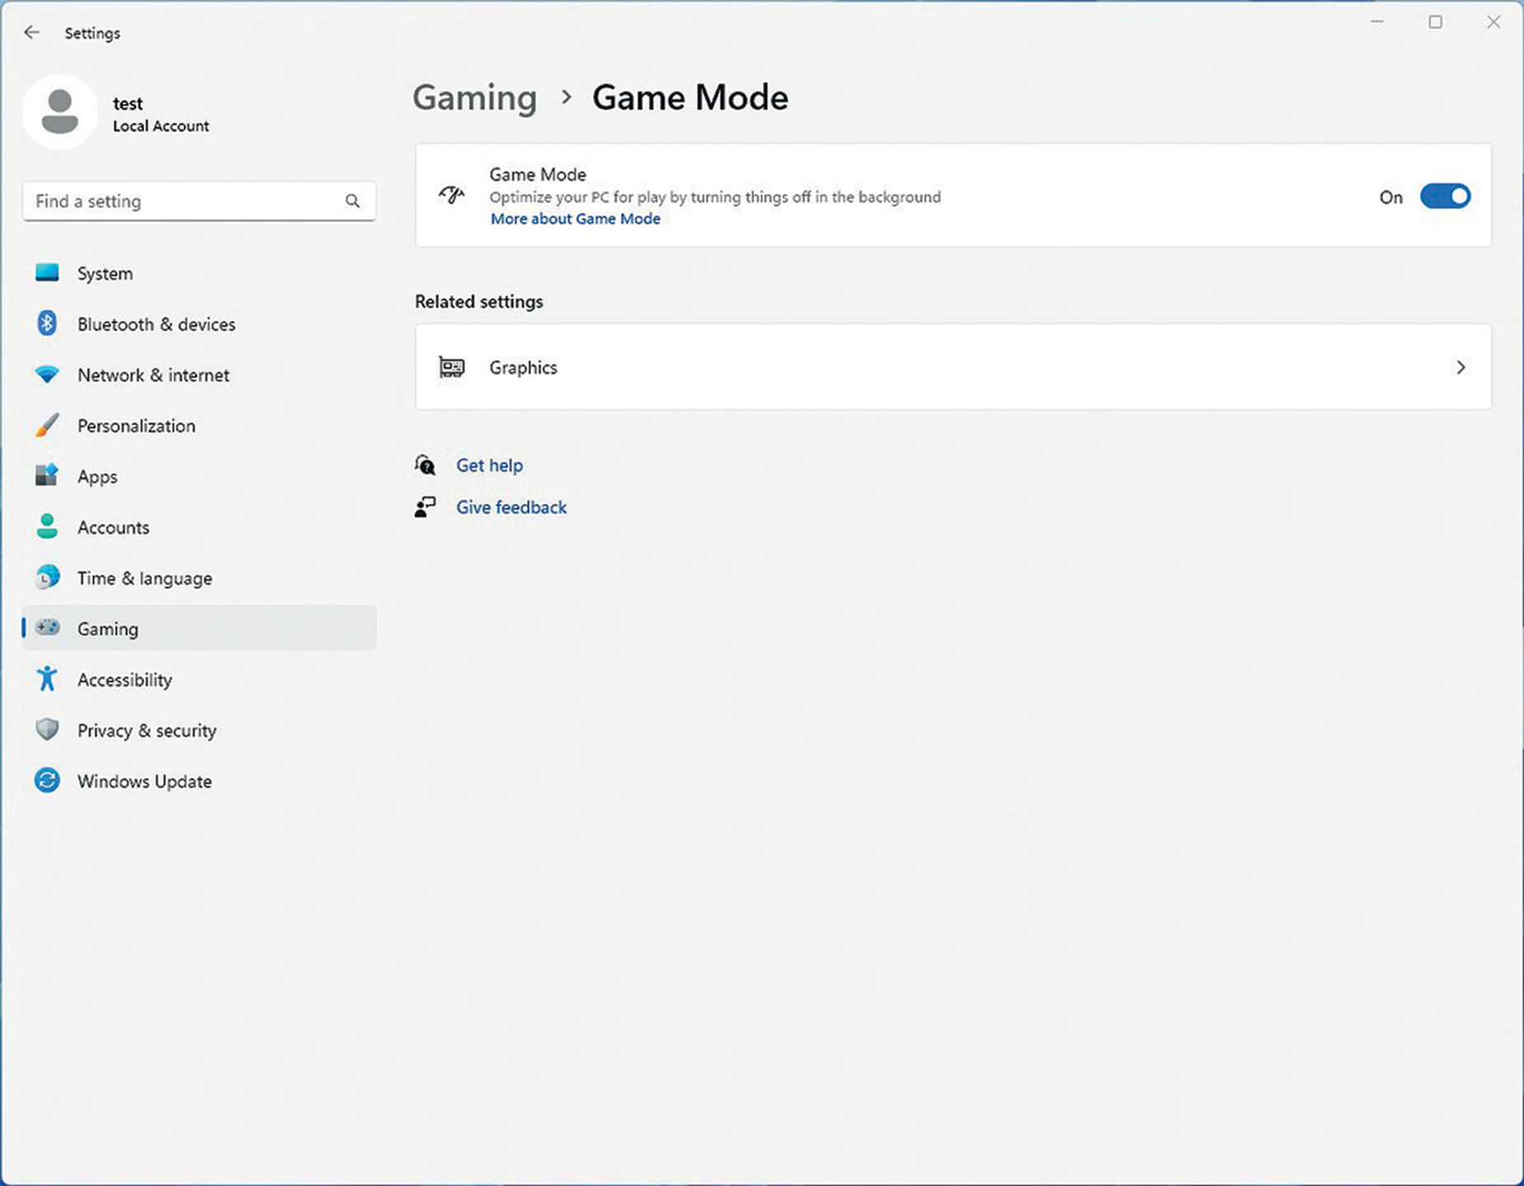The height and width of the screenshot is (1186, 1524).
Task: Click the Game Mode page heading
Action: 690,98
